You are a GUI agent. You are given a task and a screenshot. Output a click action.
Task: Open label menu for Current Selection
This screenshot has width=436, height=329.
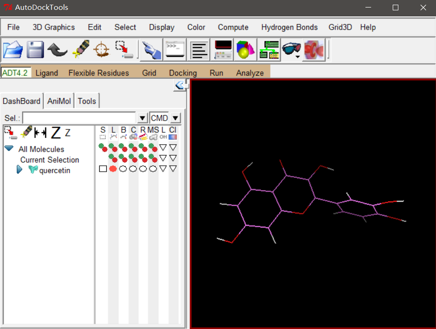point(163,158)
